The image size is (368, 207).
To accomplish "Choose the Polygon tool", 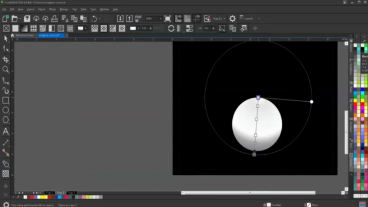I will (x=6, y=120).
